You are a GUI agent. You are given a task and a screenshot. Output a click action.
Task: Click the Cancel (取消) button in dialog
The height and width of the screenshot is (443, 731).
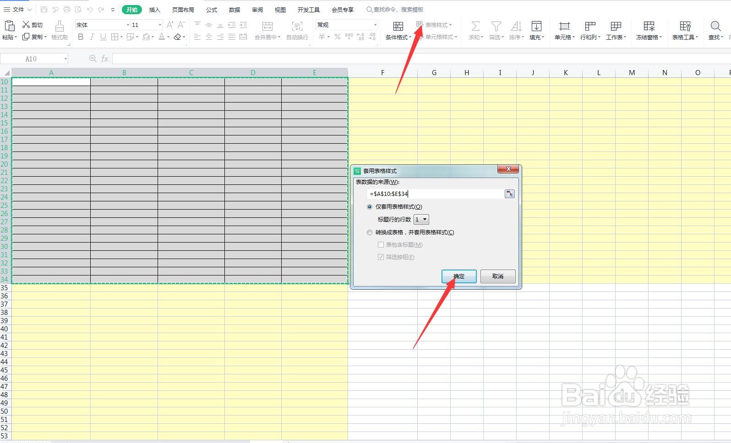point(498,276)
